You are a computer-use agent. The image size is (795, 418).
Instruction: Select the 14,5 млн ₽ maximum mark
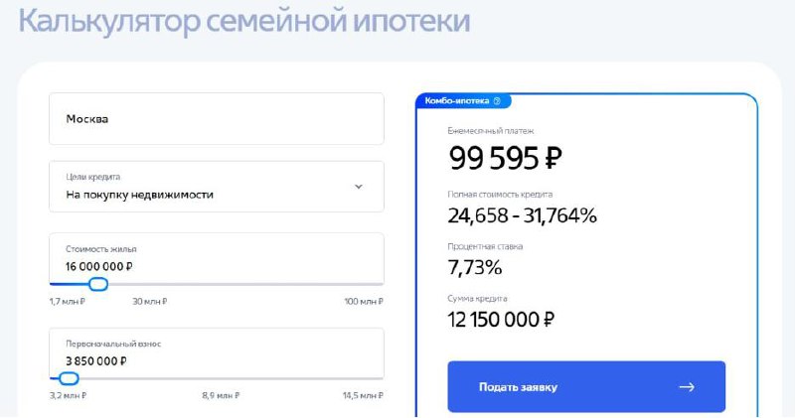point(364,395)
